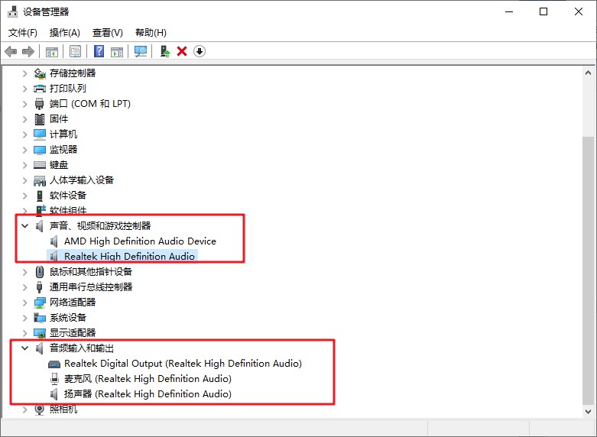Expand the 计算机 node
597x437 pixels.
24,134
